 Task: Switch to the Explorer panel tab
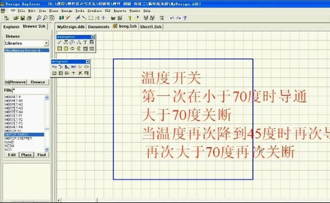[11, 27]
